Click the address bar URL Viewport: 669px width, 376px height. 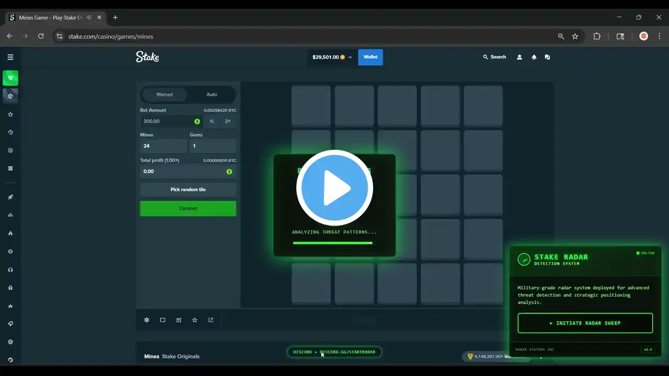111,37
